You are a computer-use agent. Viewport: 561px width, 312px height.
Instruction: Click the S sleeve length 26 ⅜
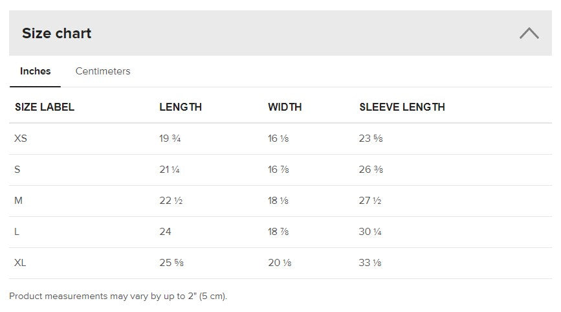click(371, 170)
